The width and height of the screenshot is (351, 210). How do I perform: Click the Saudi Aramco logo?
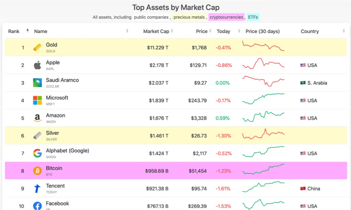coord(37,83)
